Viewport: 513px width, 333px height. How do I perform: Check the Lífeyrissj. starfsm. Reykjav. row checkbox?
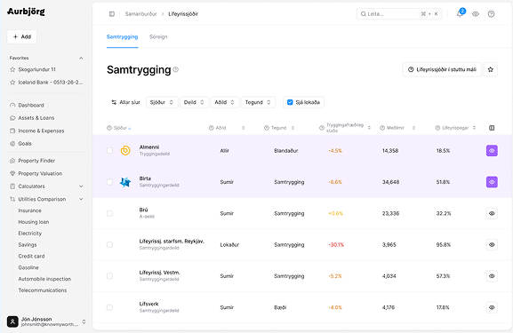[109, 245]
